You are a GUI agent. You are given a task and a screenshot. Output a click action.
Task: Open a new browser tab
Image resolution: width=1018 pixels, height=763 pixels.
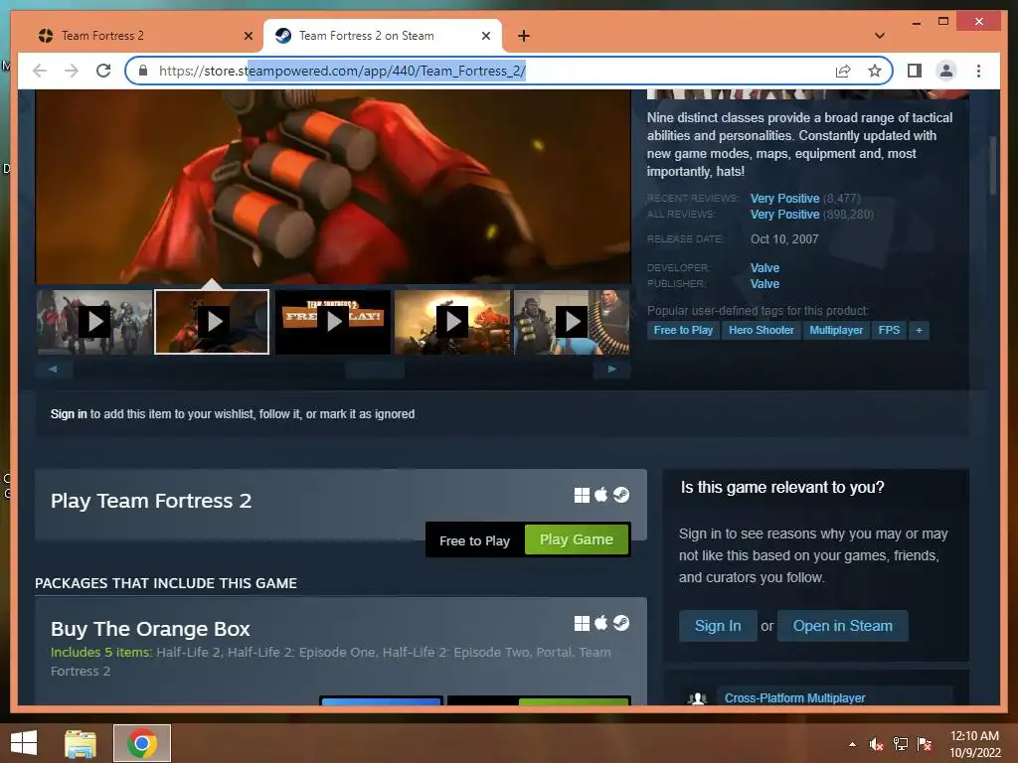(x=524, y=36)
